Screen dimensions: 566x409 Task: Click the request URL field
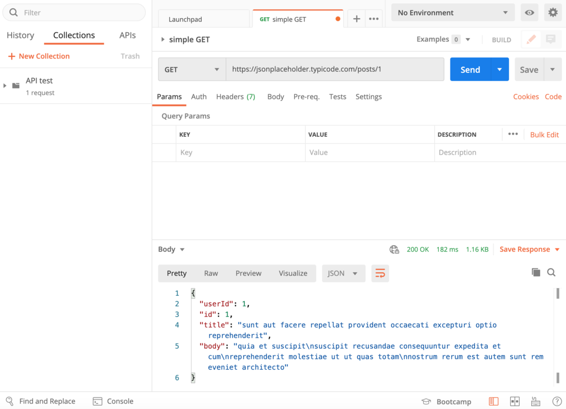click(335, 70)
